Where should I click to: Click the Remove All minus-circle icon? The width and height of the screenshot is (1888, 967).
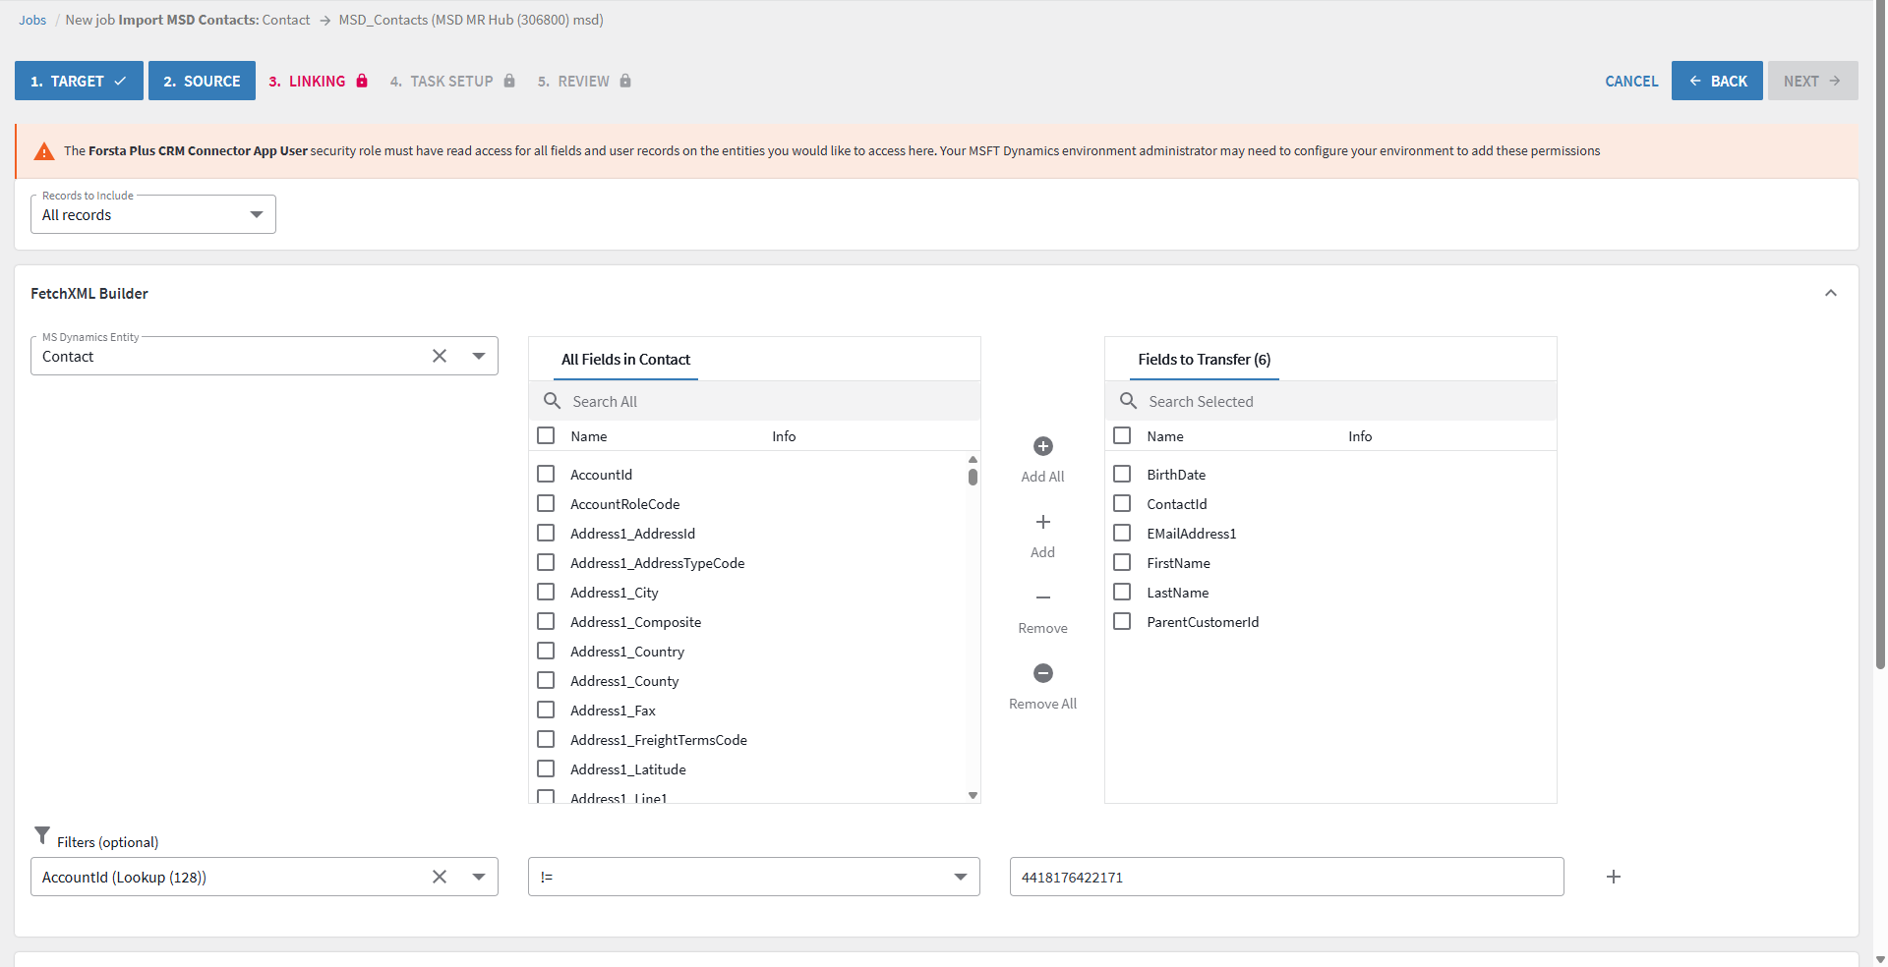[x=1043, y=673]
